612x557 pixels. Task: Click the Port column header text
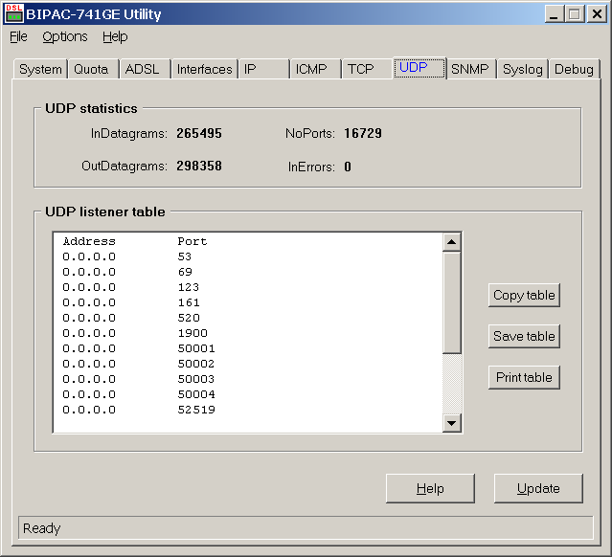tap(193, 241)
